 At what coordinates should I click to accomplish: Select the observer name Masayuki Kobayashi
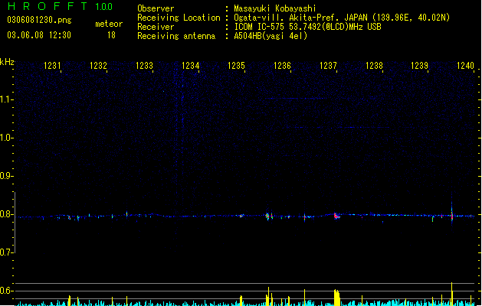275,8
